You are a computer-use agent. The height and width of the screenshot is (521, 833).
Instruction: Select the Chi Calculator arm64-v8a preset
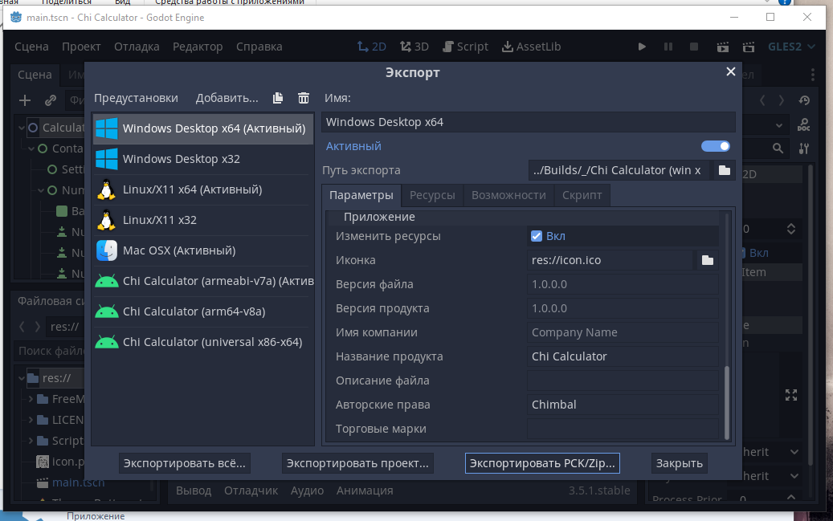(x=203, y=311)
